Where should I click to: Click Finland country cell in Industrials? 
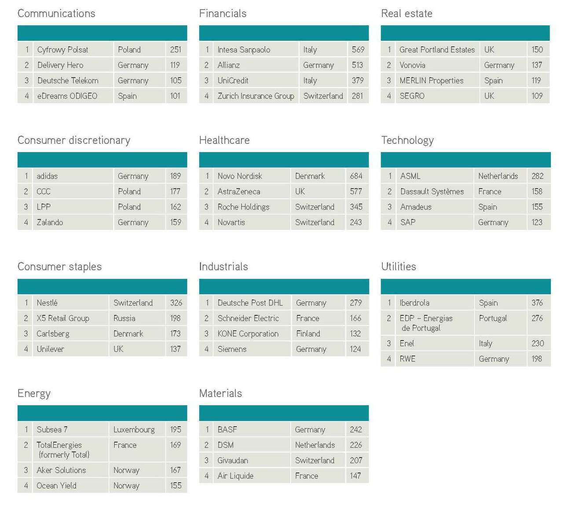(x=308, y=333)
